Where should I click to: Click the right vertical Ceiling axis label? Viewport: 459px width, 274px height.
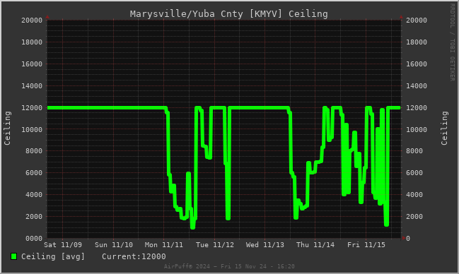444,128
